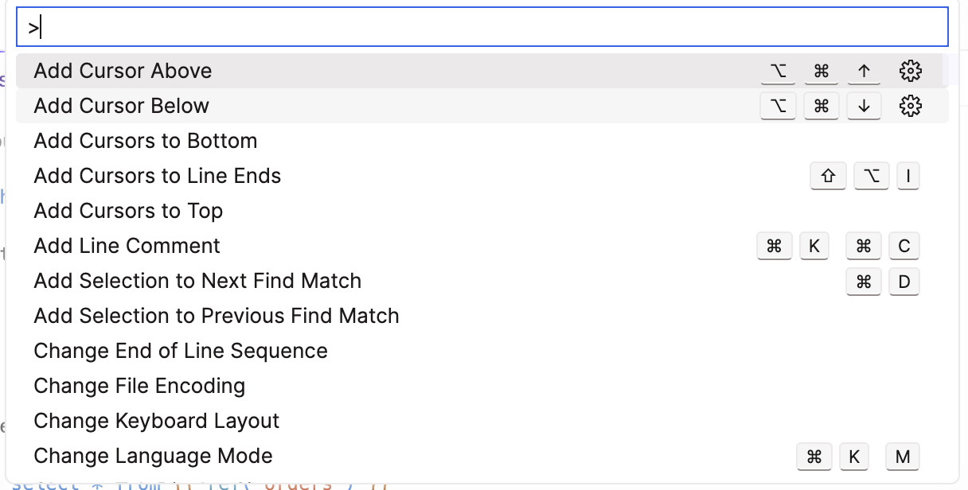Click the Command key badge on Add Selection to Next Find Match
Viewport: 968px width, 490px height.
point(864,281)
